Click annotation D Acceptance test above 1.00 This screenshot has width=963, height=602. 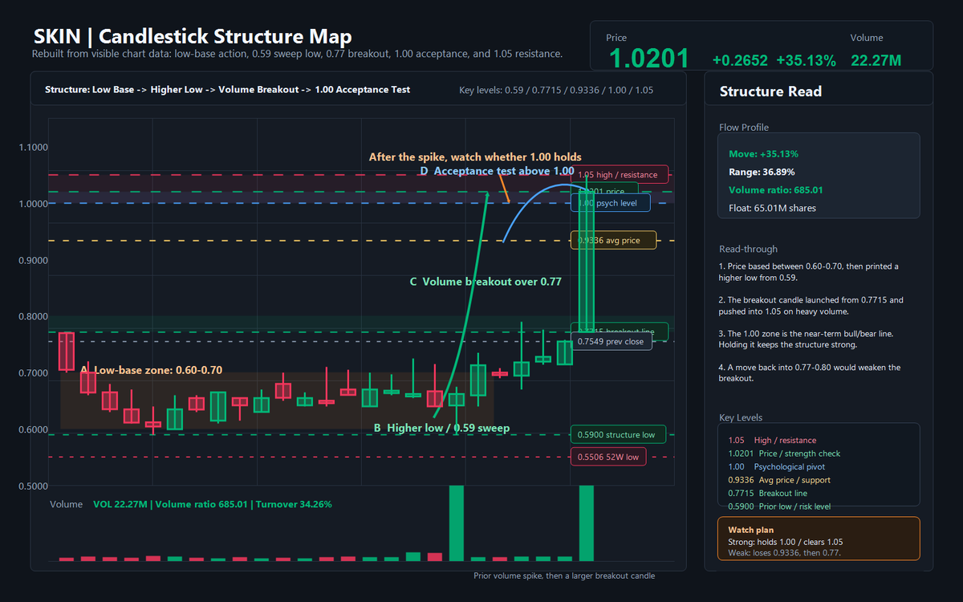coord(497,171)
